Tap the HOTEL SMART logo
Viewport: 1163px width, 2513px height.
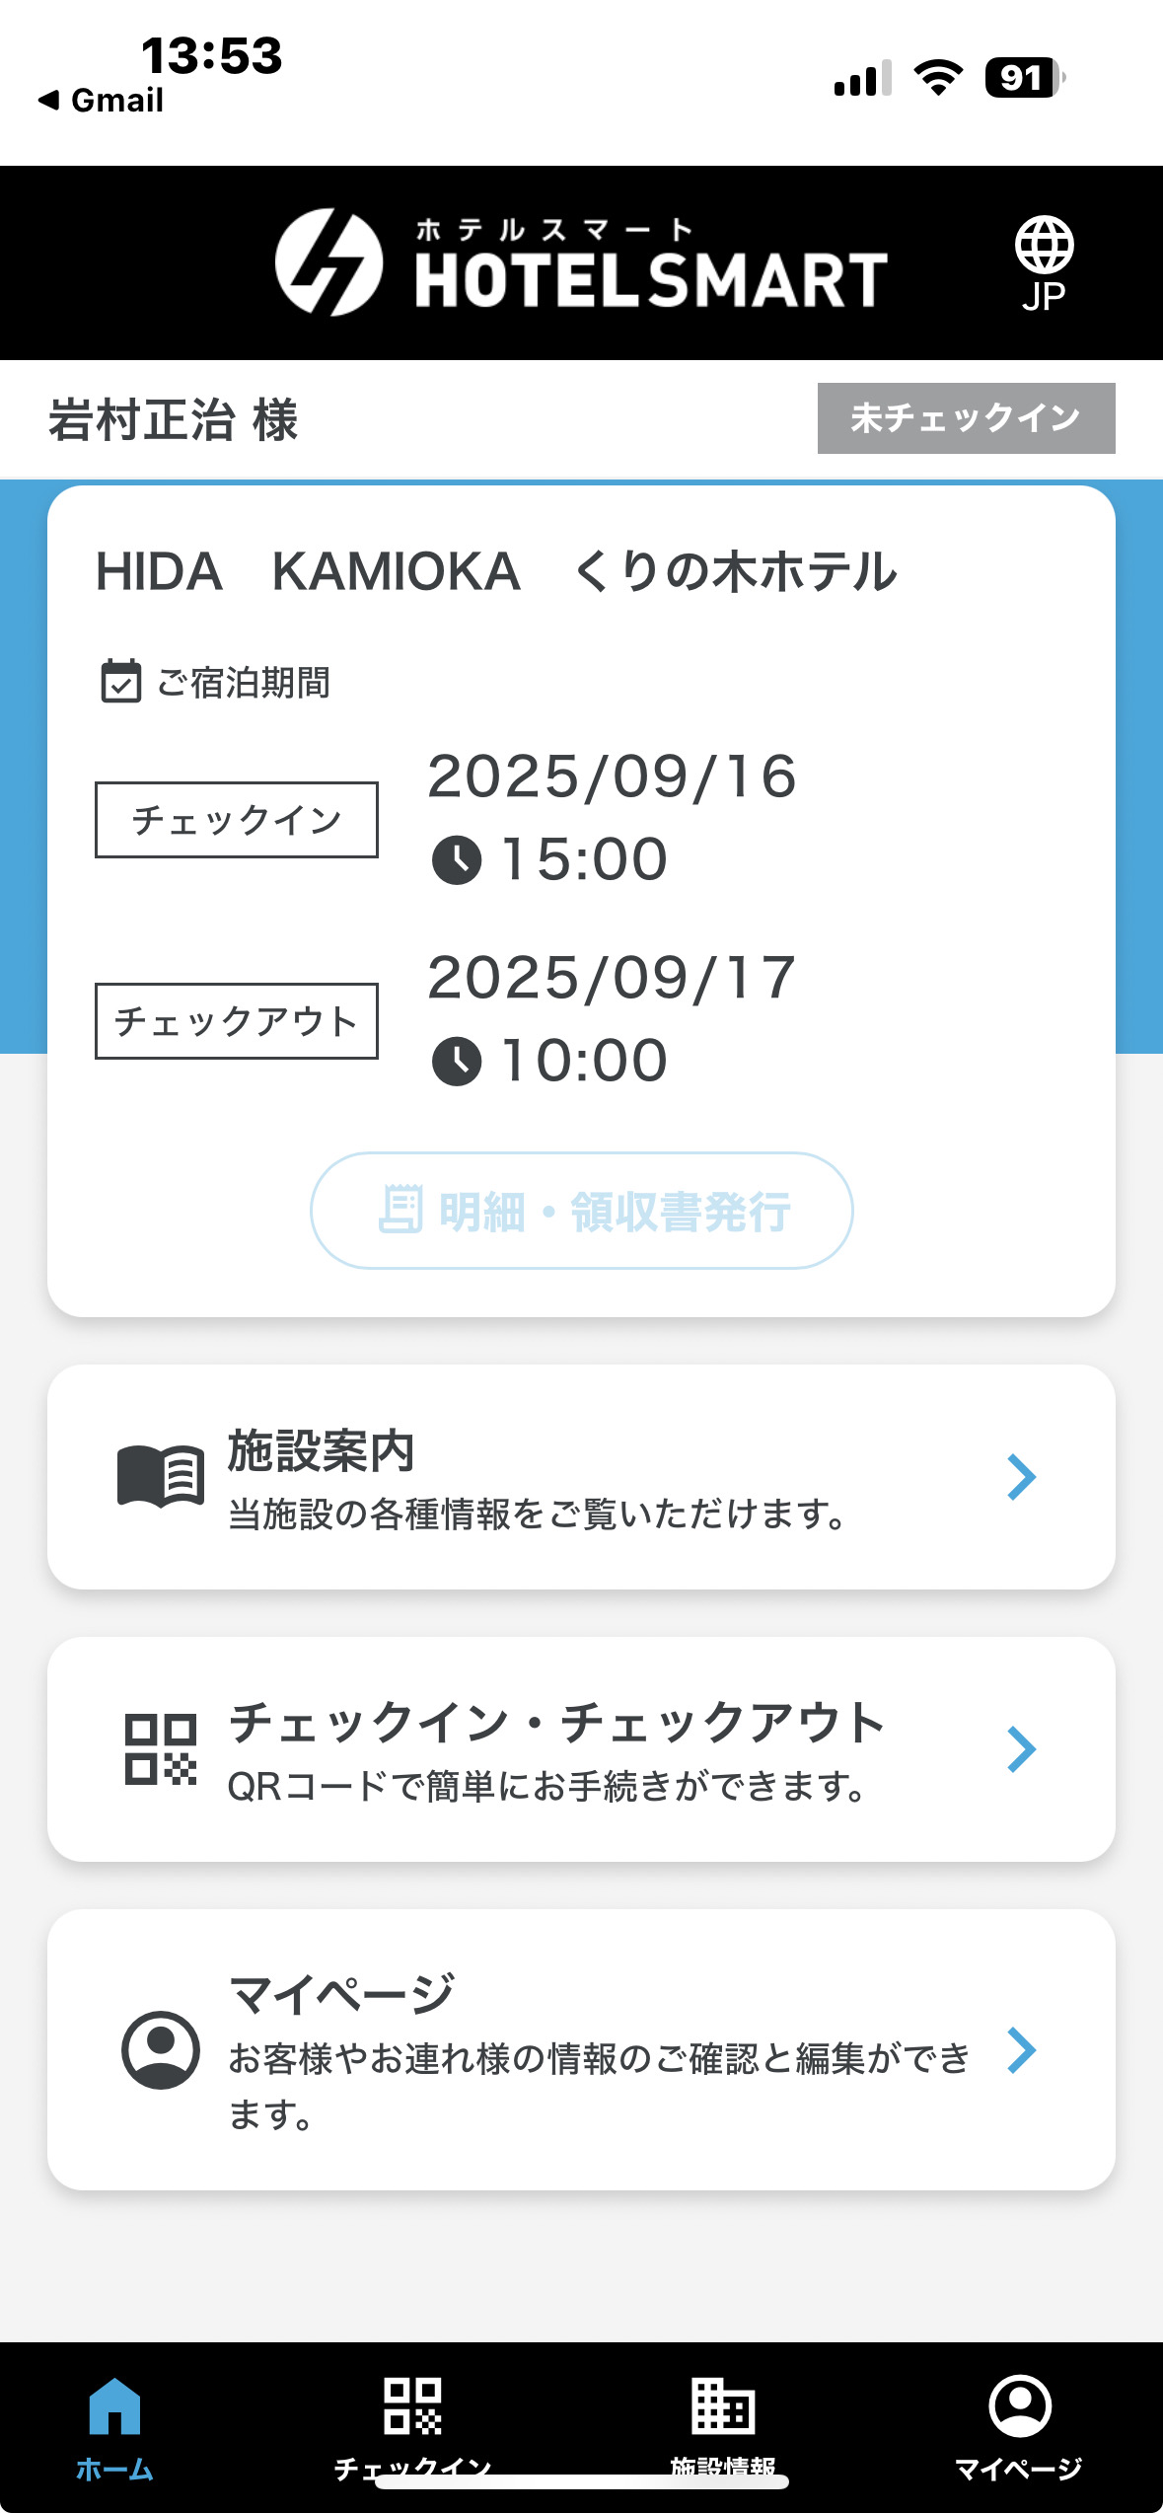point(581,263)
